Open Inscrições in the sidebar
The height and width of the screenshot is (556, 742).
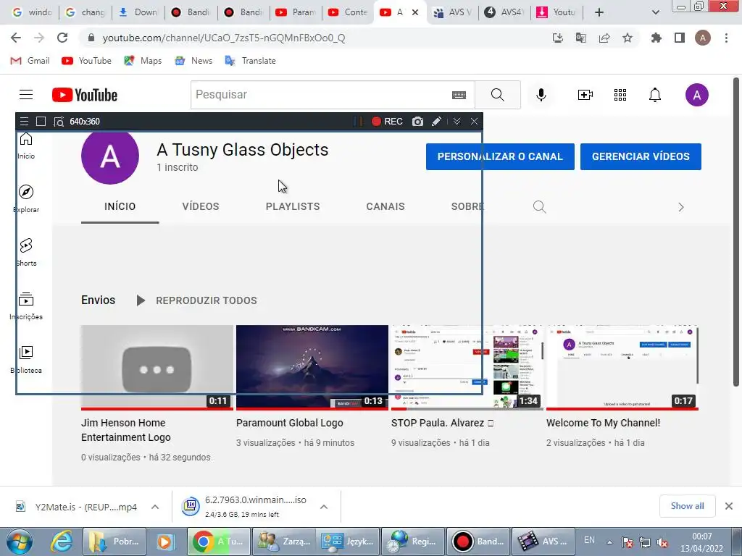click(26, 306)
